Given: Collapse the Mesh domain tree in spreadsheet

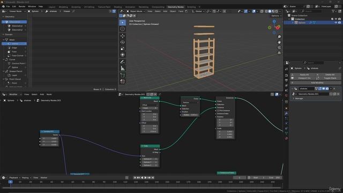Looking at the screenshot, I should coord(4,40).
